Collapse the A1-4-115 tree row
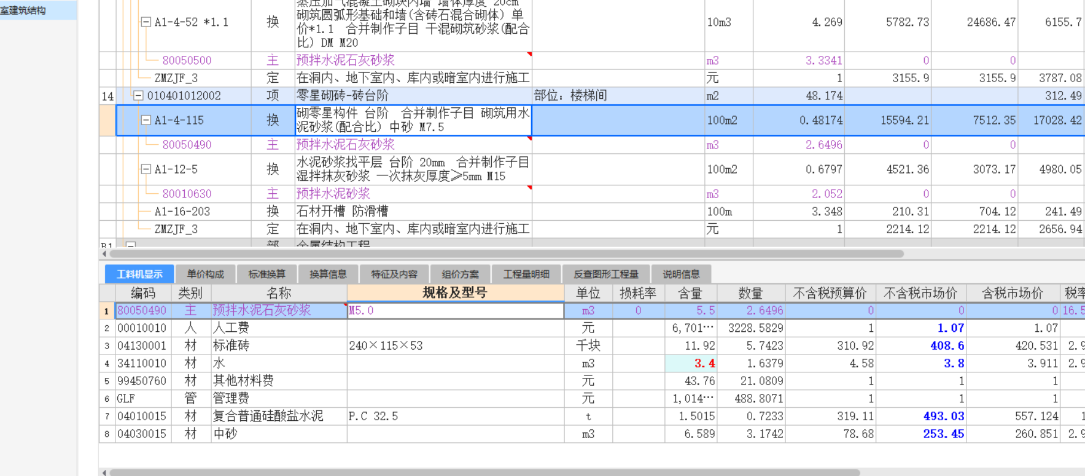The height and width of the screenshot is (476, 1085). 146,120
